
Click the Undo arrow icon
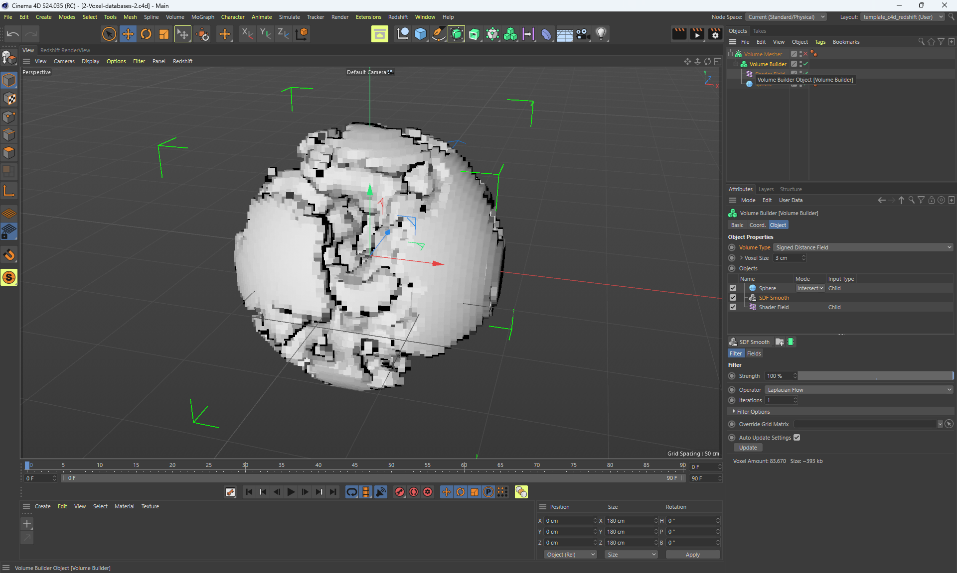pyautogui.click(x=13, y=34)
